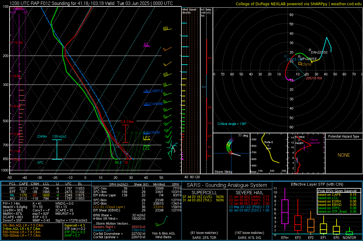Image resolution: width=363 pixels, height=241 pixels.
Task: Click the Critical Angle = 136° readout
Action: [232, 124]
